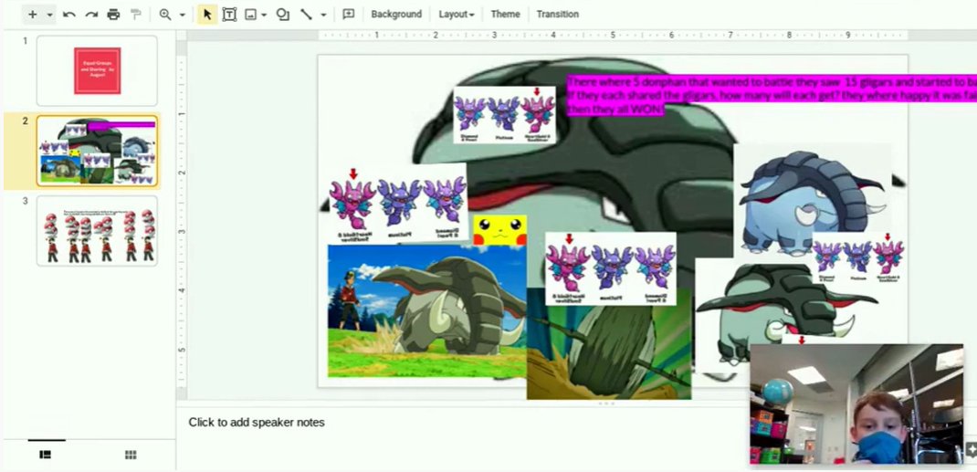Switch to filmstrip view
Viewport: 977px width, 472px height.
coord(46,455)
